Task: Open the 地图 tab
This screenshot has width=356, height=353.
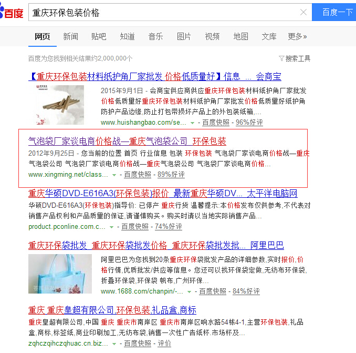Action: 240,36
